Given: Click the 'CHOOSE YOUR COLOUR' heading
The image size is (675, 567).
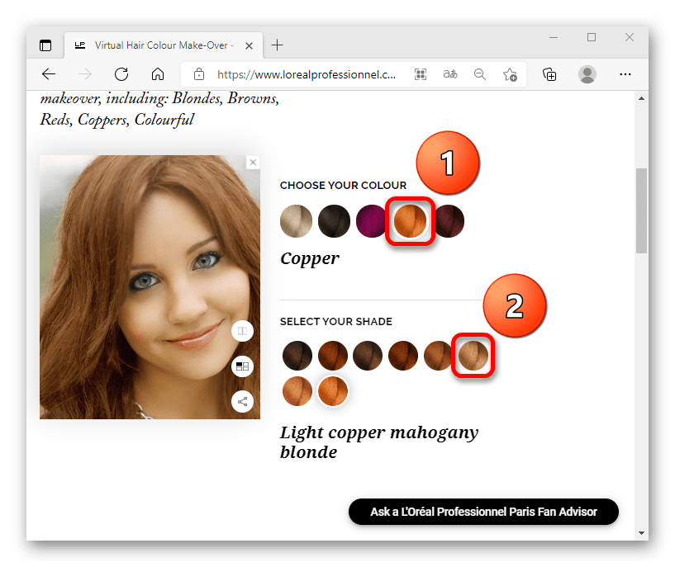Looking at the screenshot, I should 343,185.
